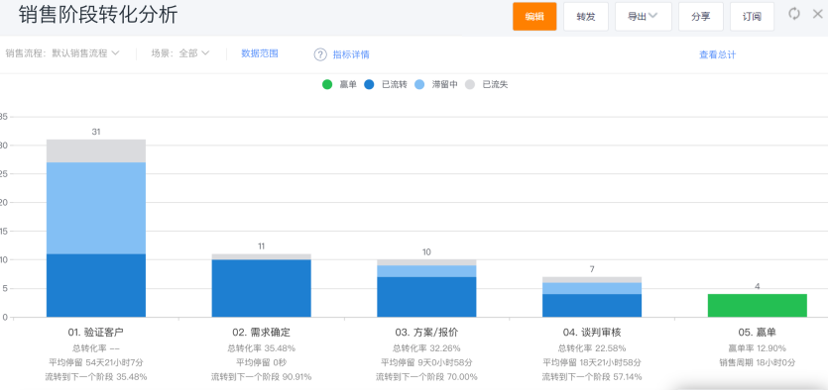Click the 03. 方案/报价 stage label
The height and width of the screenshot is (390, 828).
(x=426, y=333)
